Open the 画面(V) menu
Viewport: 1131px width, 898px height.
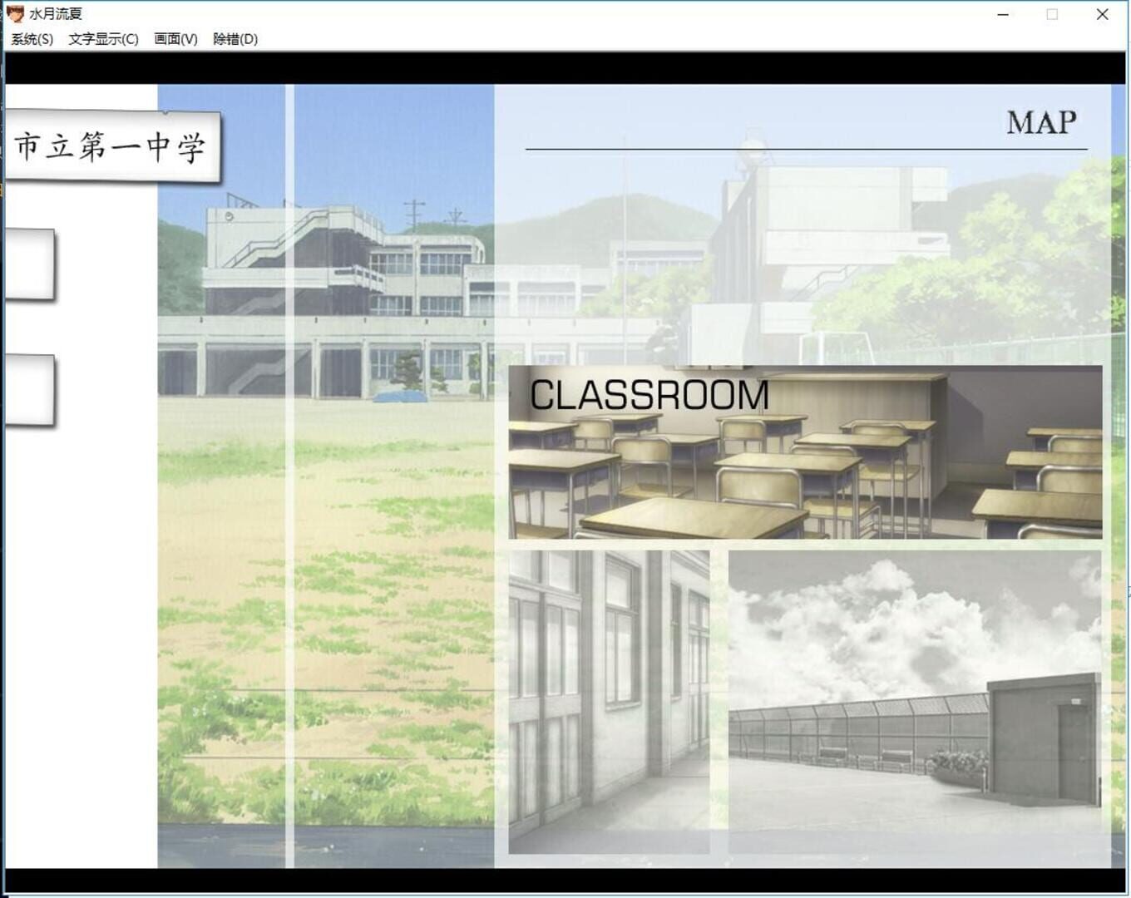[175, 39]
